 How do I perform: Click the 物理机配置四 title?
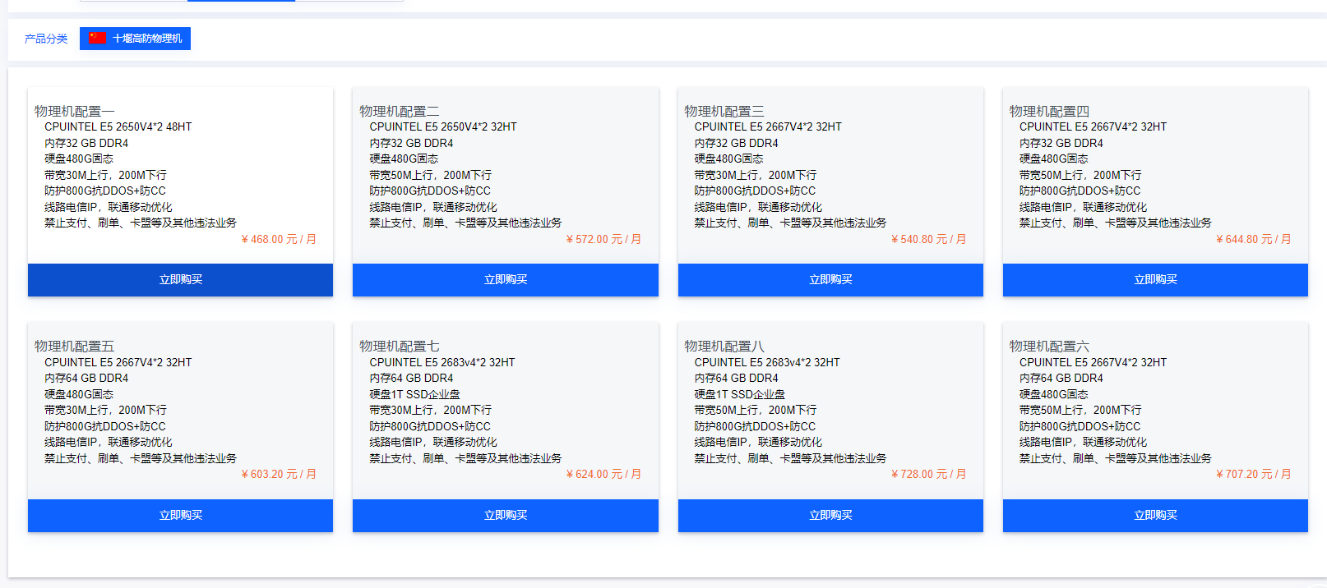[x=1049, y=111]
